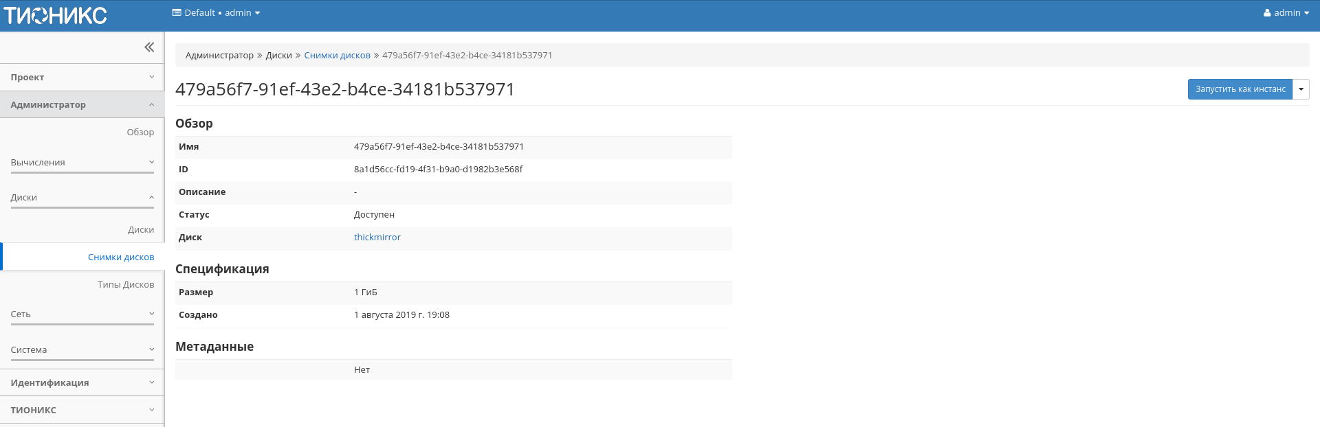Open the Обзор item in sidebar
The height and width of the screenshot is (427, 1320).
tap(140, 132)
